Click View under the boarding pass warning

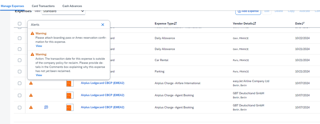click(x=39, y=46)
